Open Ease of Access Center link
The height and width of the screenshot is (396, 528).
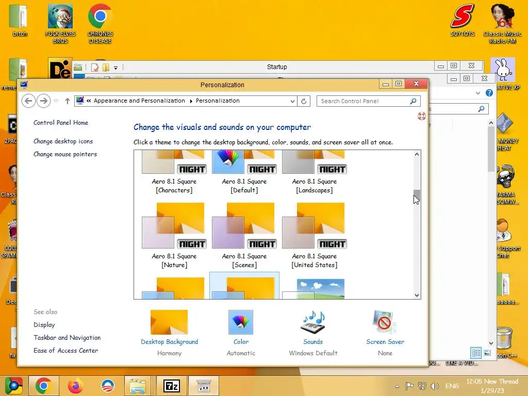tap(65, 350)
